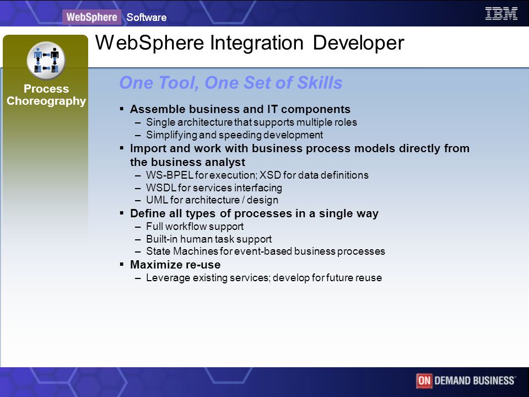Click "Import and work with business process models" bullet
The height and width of the screenshot is (397, 529).
click(x=300, y=155)
